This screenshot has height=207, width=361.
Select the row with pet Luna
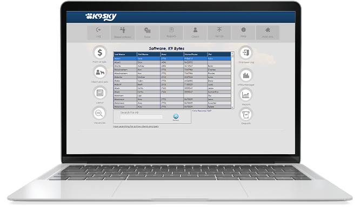point(172,77)
